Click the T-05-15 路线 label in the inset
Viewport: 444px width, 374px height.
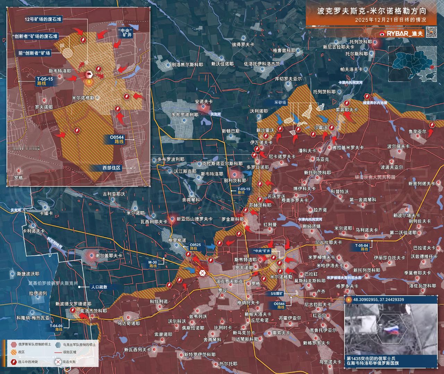(x=45, y=81)
